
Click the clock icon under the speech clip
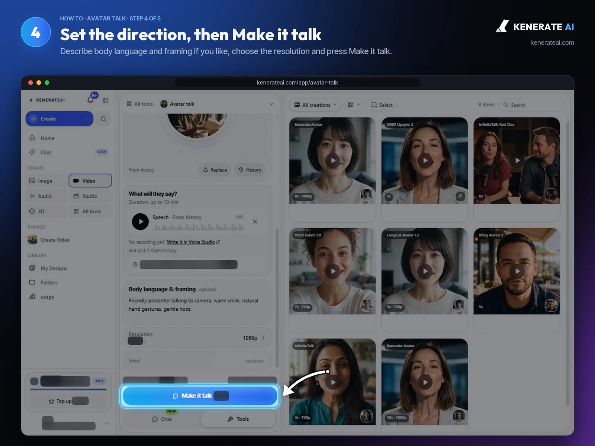(x=135, y=265)
